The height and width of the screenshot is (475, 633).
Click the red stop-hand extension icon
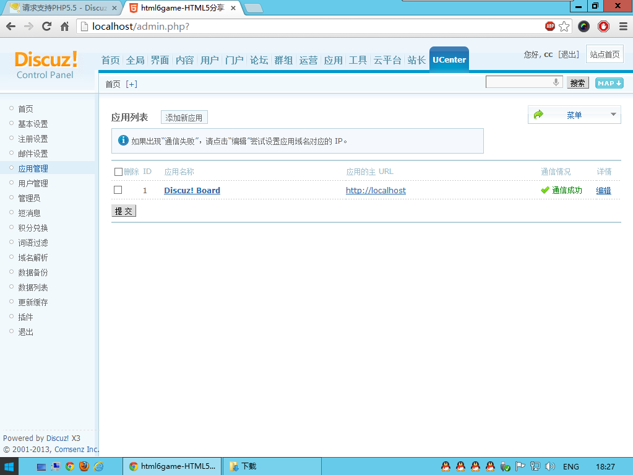[x=603, y=27]
